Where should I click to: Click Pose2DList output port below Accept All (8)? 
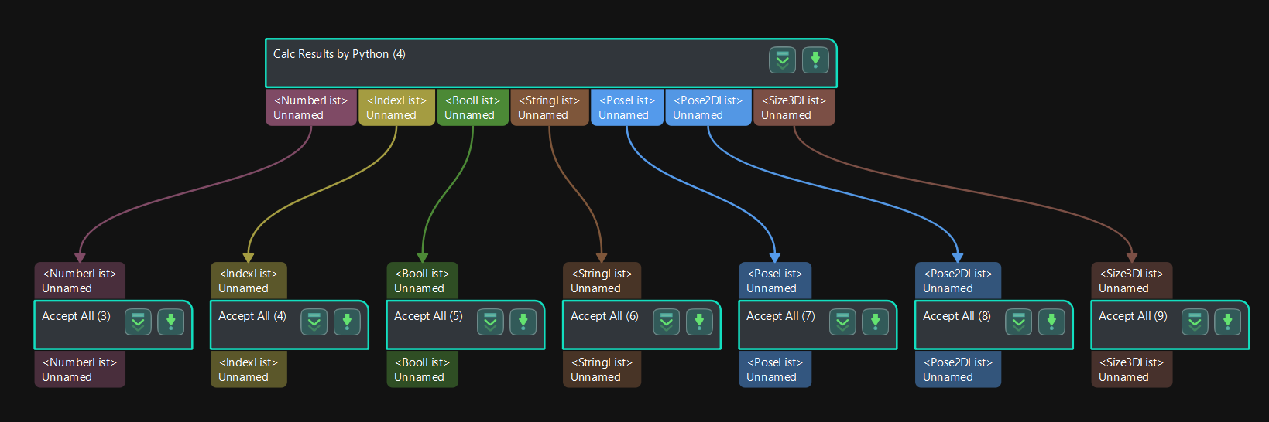pyautogui.click(x=957, y=369)
